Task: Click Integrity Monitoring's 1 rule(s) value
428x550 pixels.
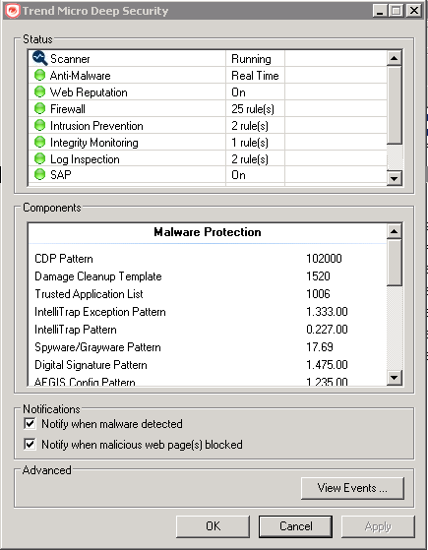Action: coord(250,143)
